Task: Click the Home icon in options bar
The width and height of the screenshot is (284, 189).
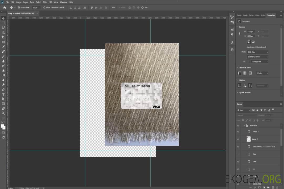Action: [4, 8]
